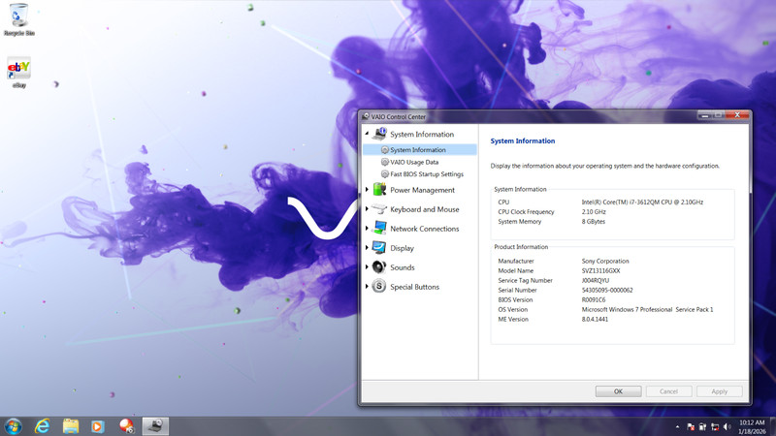
Task: Collapse the System Information tree group
Action: tap(367, 134)
